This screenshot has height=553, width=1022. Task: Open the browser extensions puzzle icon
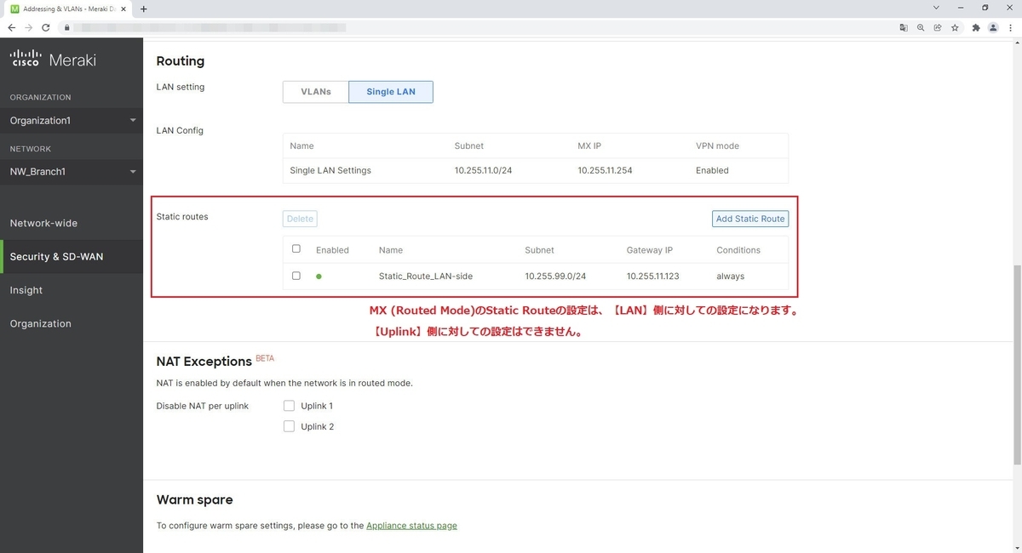(976, 27)
